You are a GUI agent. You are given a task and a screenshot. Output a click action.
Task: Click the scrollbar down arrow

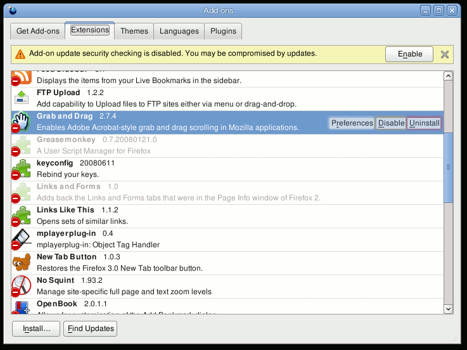[x=448, y=309]
